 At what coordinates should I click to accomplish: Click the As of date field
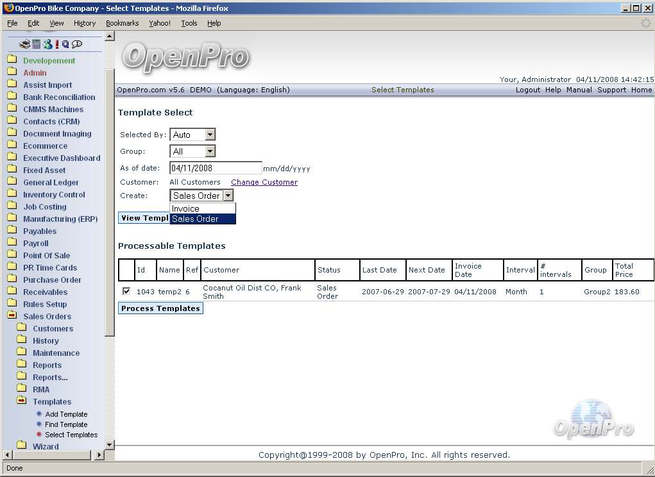click(216, 168)
